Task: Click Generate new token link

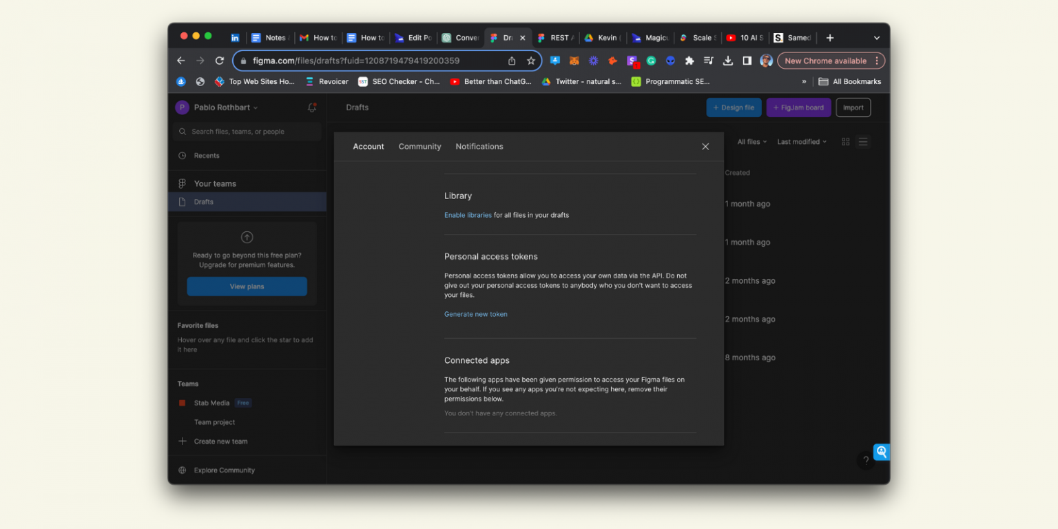Action: 476,313
